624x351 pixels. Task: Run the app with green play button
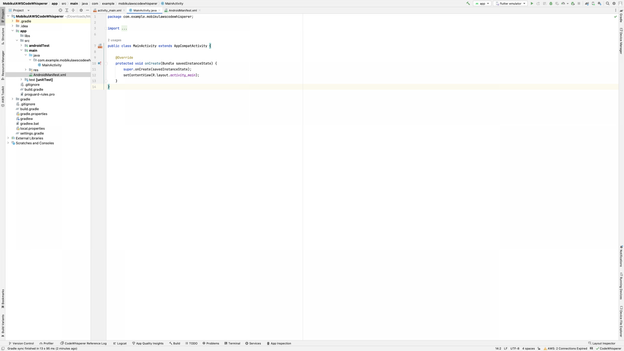532,4
